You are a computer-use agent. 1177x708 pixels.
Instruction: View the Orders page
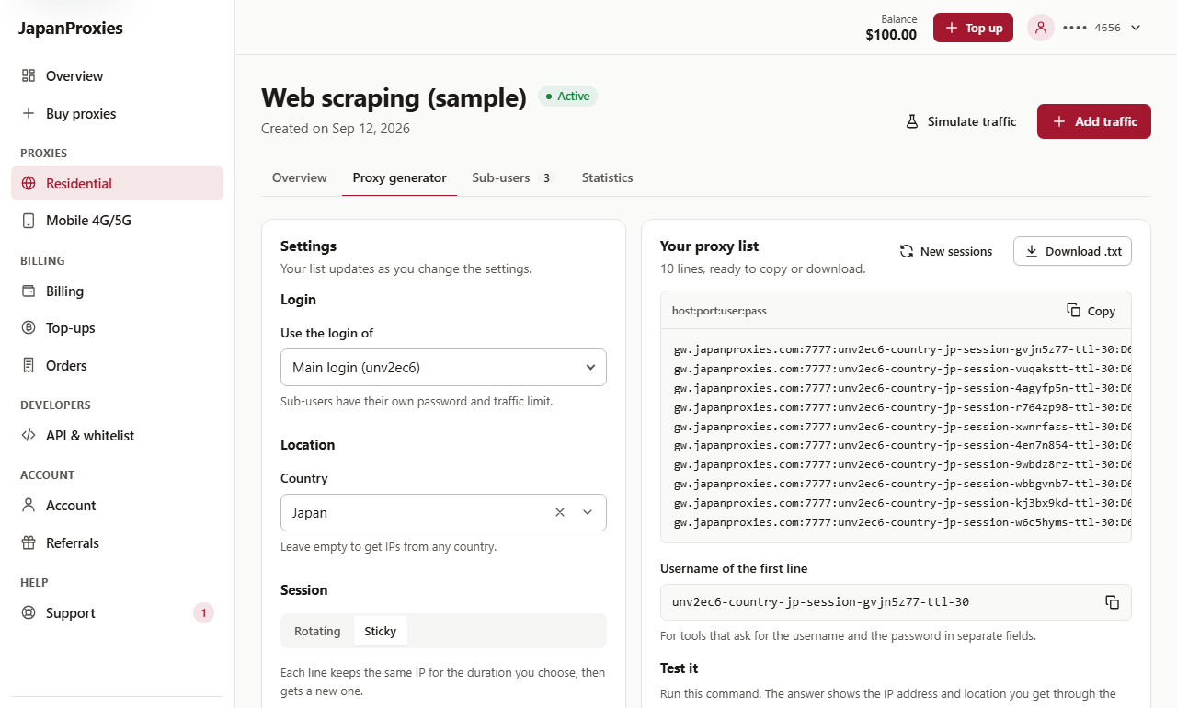[117, 366]
